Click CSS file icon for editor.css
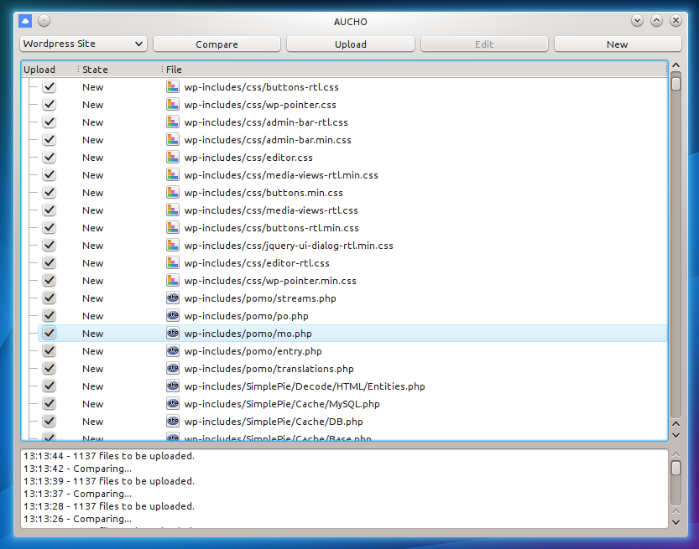699x549 pixels. coord(173,157)
